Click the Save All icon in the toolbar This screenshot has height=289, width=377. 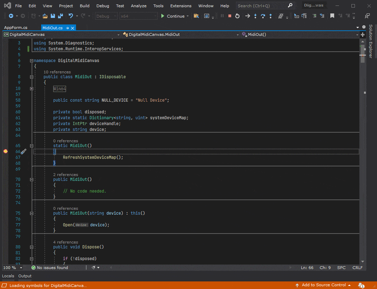coord(60,16)
